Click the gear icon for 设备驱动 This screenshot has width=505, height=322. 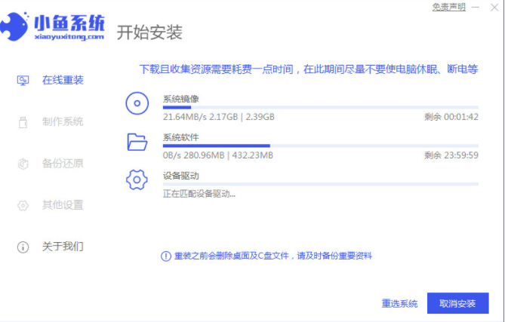(137, 180)
